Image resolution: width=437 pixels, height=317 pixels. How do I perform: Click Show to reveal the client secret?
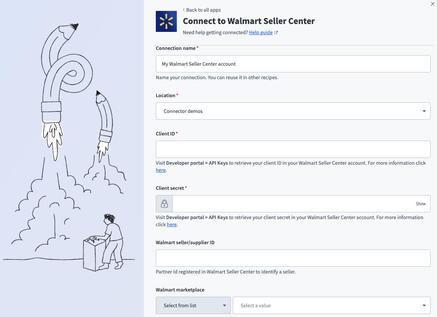tap(420, 203)
